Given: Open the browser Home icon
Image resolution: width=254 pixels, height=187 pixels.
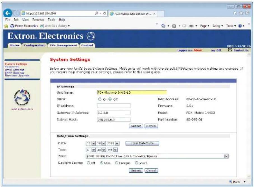Looking at the screenshot, I should (x=235, y=13).
